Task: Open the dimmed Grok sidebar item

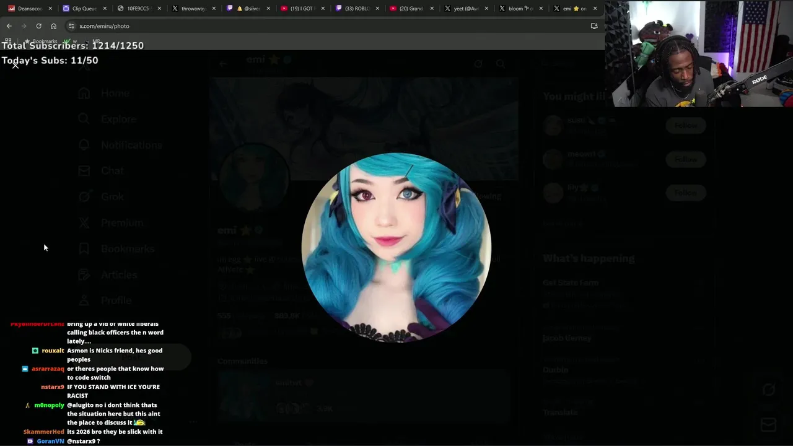Action: point(101,196)
